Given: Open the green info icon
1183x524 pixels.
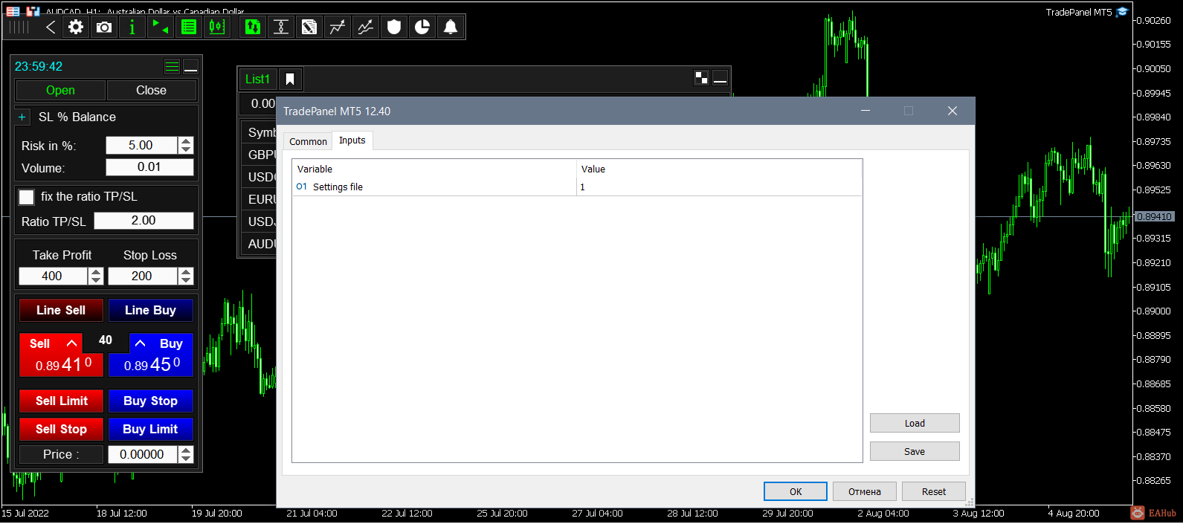Looking at the screenshot, I should (132, 28).
